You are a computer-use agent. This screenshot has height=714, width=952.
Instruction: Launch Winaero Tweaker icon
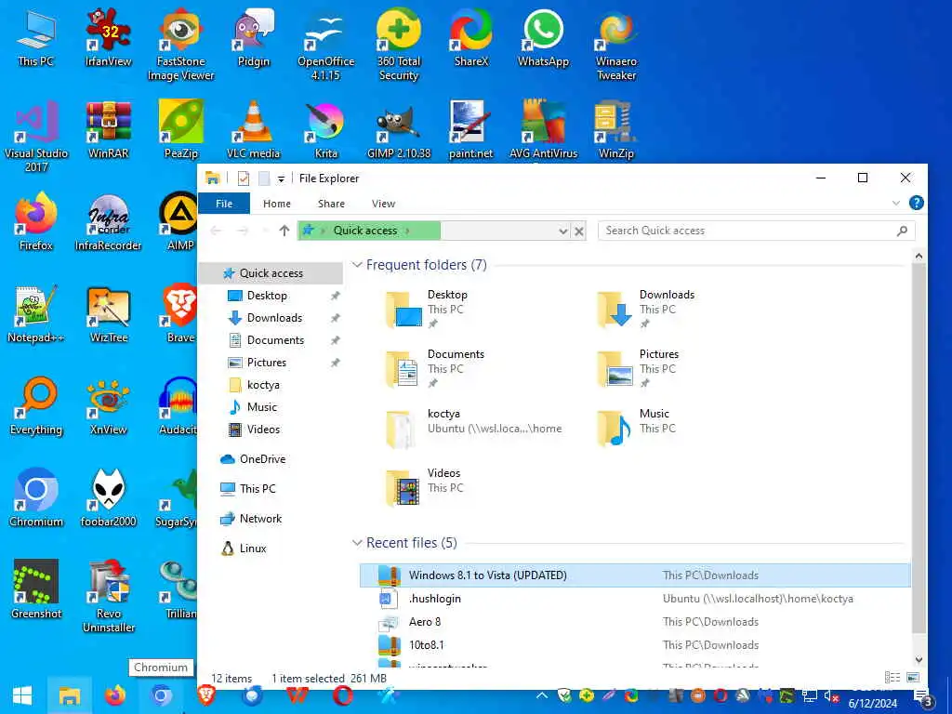(x=616, y=45)
